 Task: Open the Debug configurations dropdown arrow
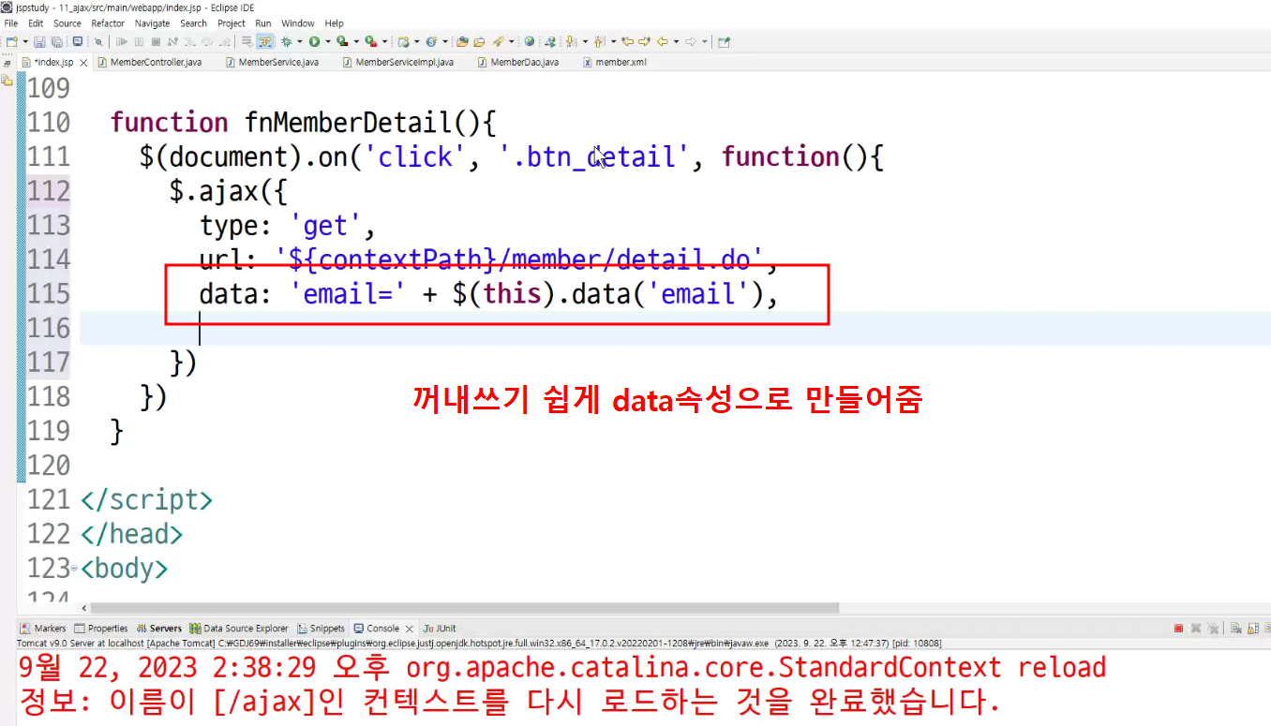300,41
